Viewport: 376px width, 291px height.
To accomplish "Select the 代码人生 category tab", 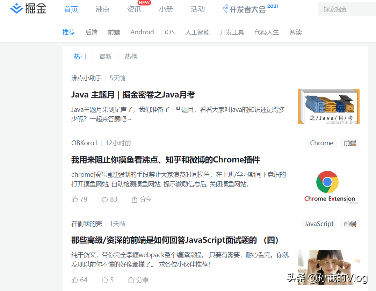I will pyautogui.click(x=267, y=32).
